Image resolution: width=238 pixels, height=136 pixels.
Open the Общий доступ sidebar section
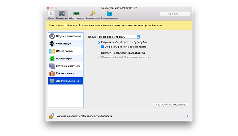click(x=65, y=51)
